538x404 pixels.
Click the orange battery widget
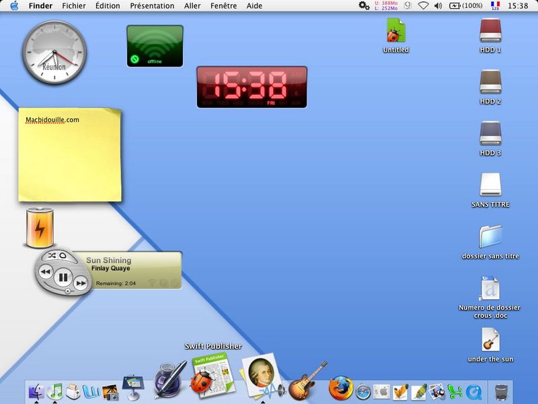[40, 228]
